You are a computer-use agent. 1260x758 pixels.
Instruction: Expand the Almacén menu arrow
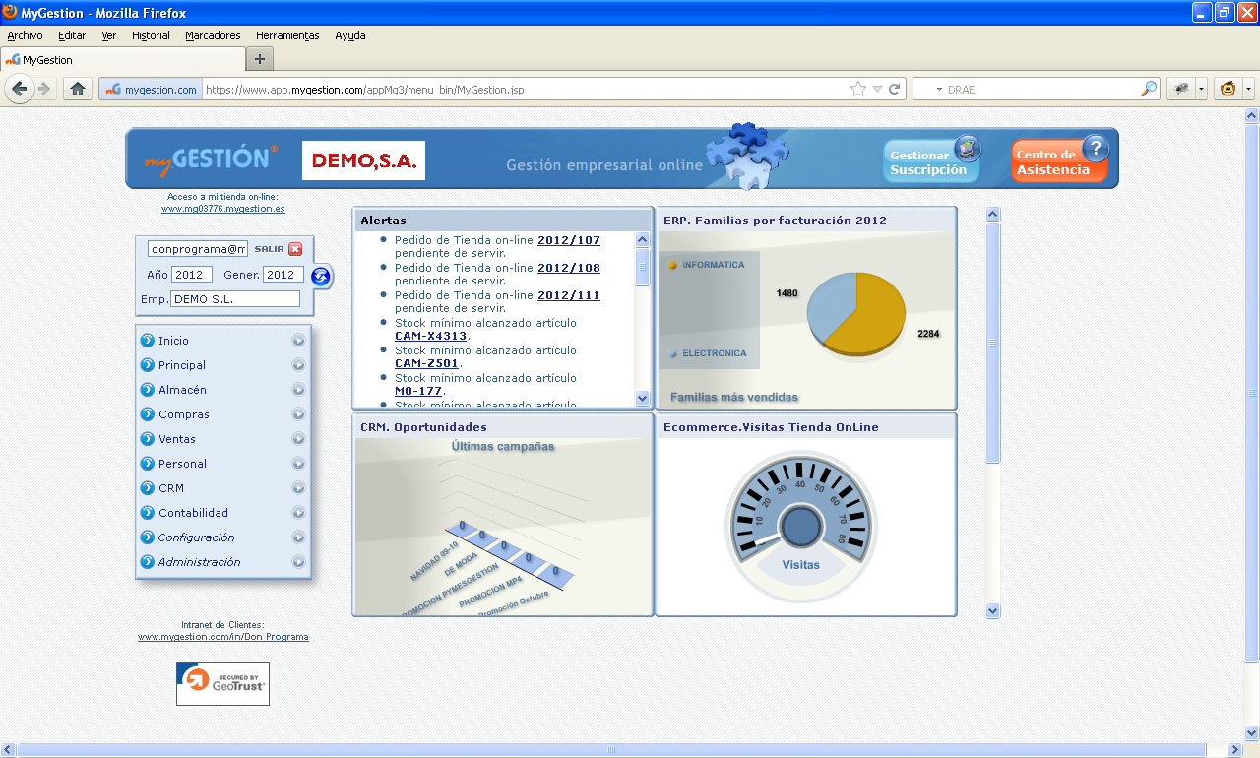(x=298, y=390)
